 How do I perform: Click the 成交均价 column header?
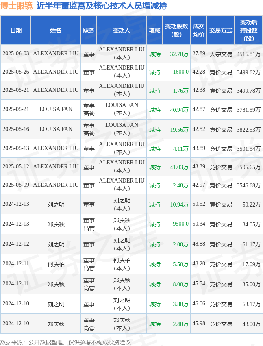pyautogui.click(x=199, y=30)
